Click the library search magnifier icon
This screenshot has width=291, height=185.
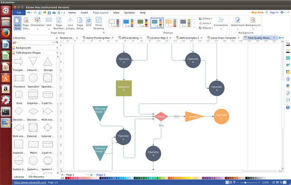click(57, 42)
